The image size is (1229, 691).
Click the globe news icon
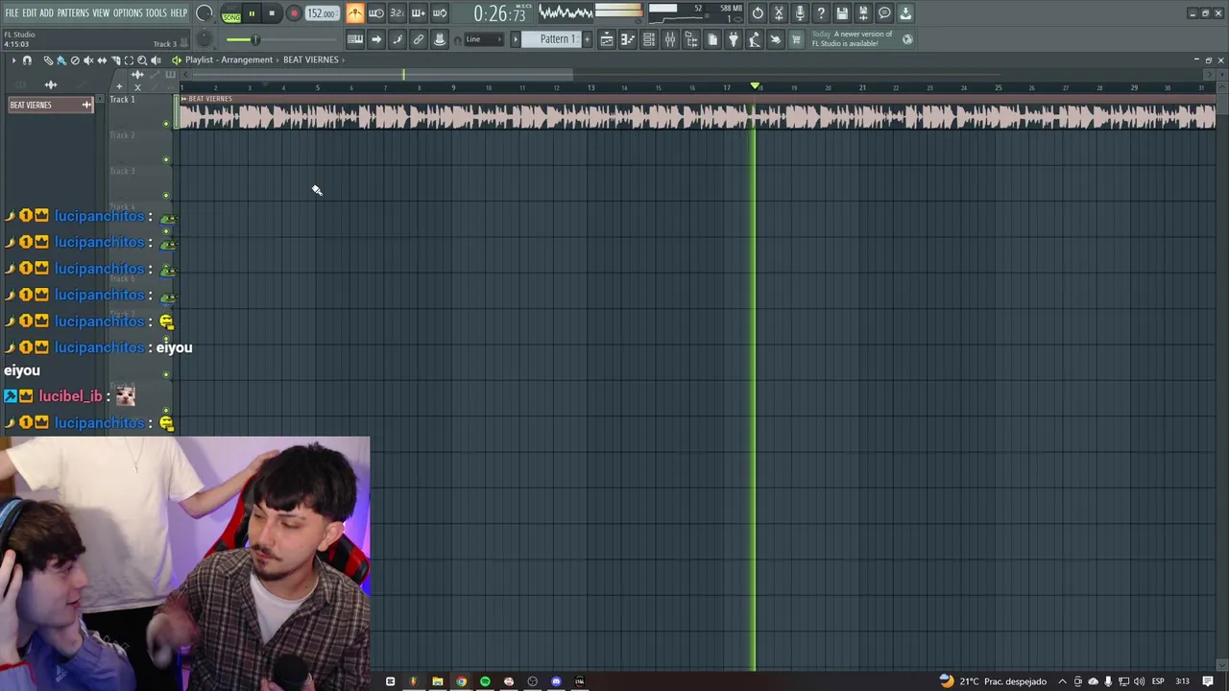tap(907, 39)
